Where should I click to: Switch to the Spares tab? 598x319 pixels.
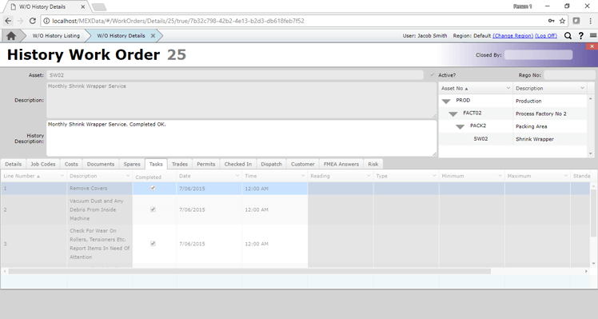tap(132, 164)
